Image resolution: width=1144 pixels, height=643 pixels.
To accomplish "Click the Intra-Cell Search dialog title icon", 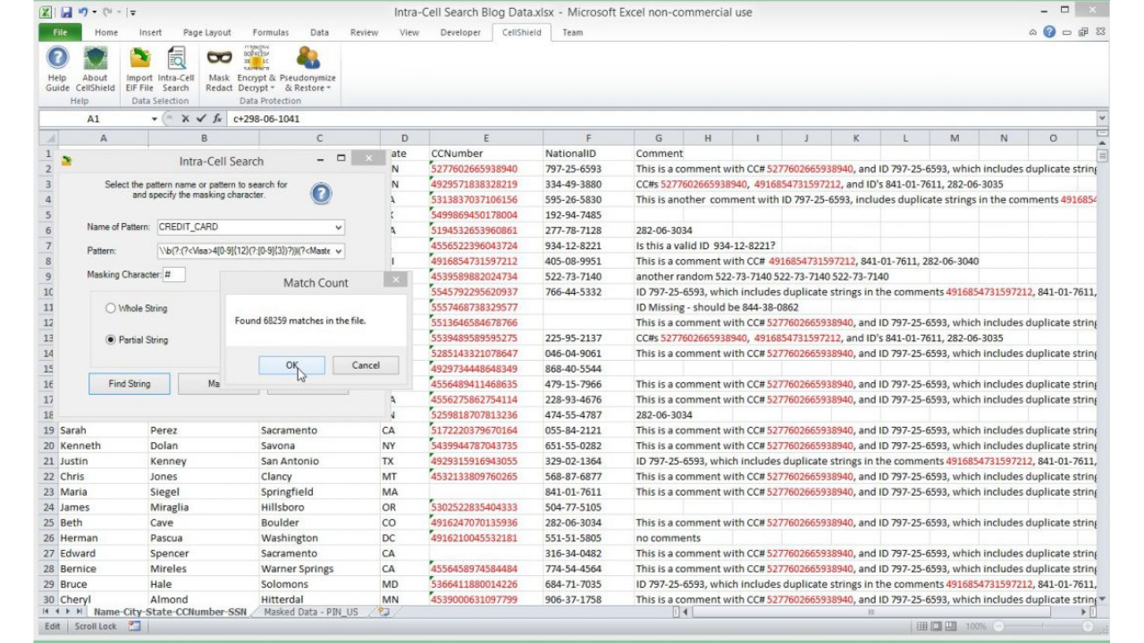I will click(x=67, y=162).
